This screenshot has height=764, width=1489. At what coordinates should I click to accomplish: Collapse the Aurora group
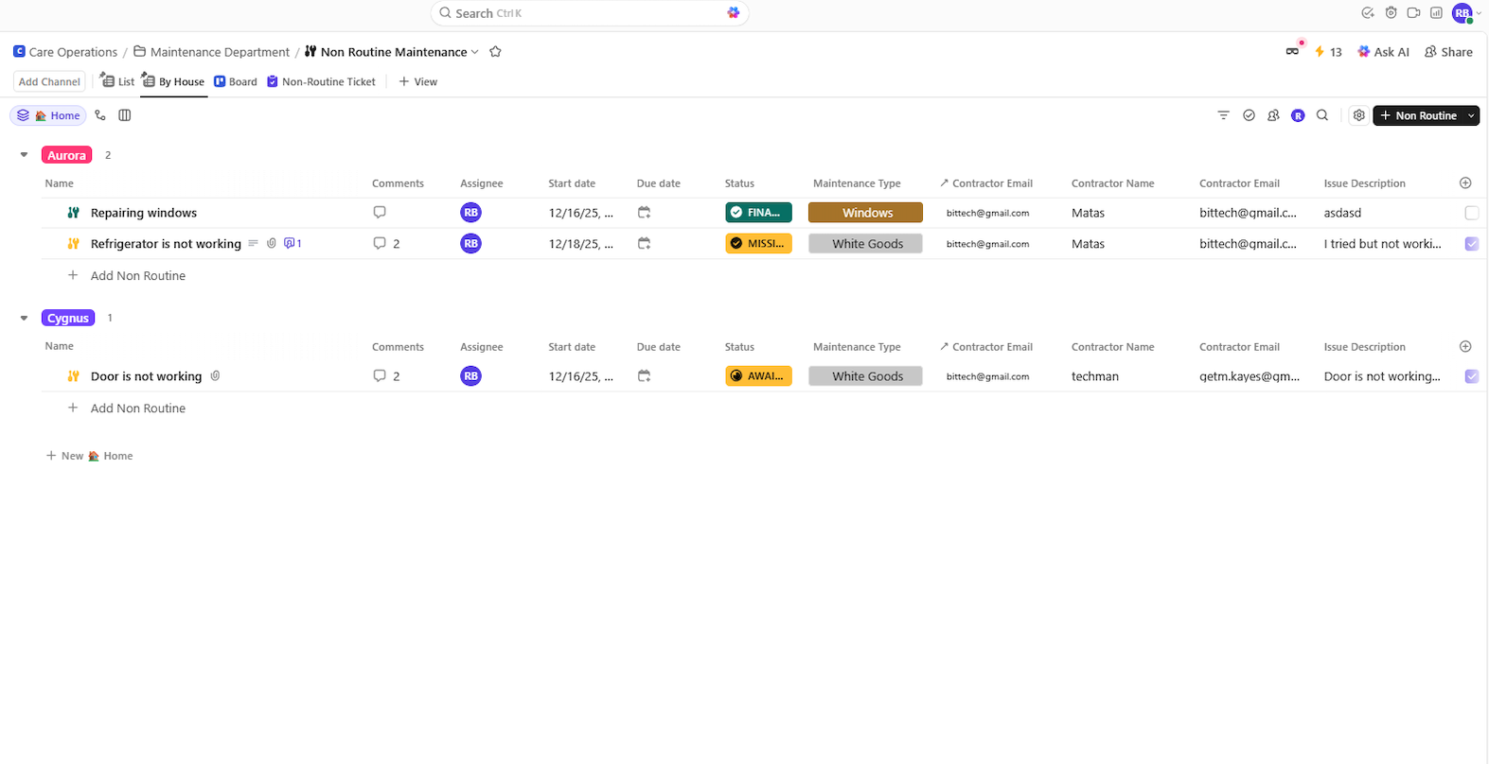pos(25,155)
